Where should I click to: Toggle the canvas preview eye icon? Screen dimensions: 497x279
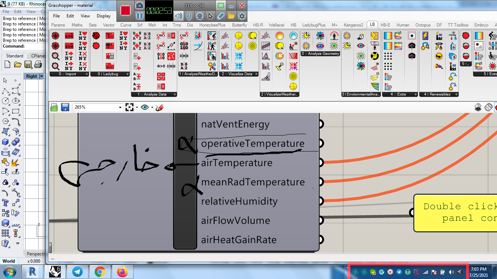[145, 107]
